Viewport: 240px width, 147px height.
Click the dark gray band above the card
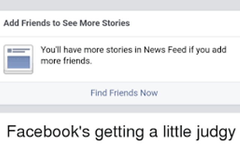tap(120, 5)
